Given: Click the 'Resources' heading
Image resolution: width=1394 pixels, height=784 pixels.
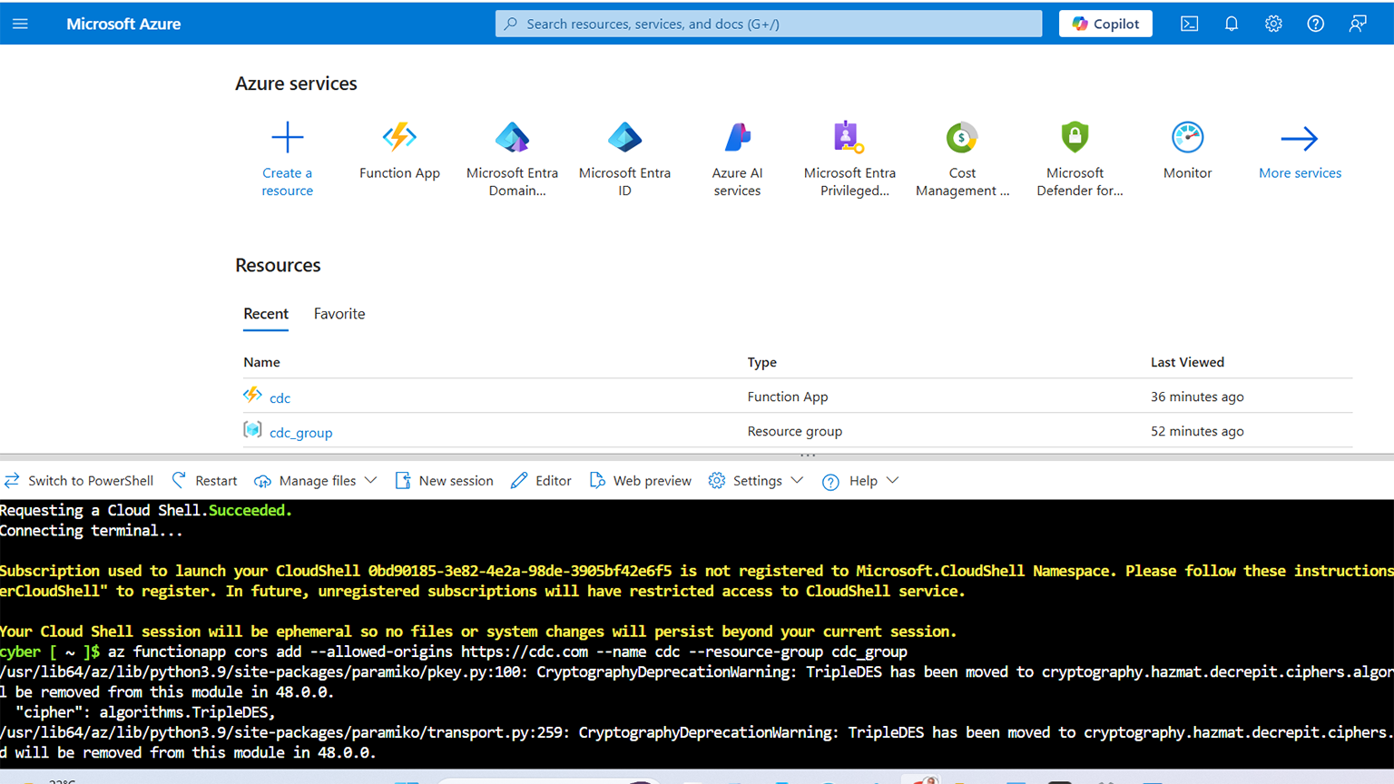Looking at the screenshot, I should pyautogui.click(x=278, y=265).
